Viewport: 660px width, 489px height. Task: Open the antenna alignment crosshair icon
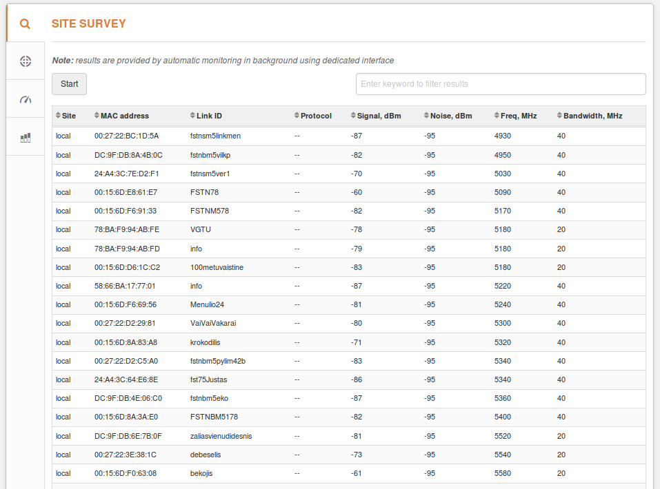point(26,61)
